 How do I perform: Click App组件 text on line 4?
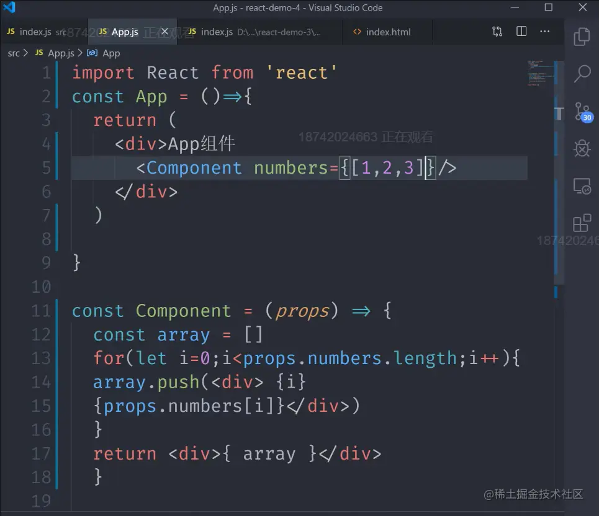[201, 144]
